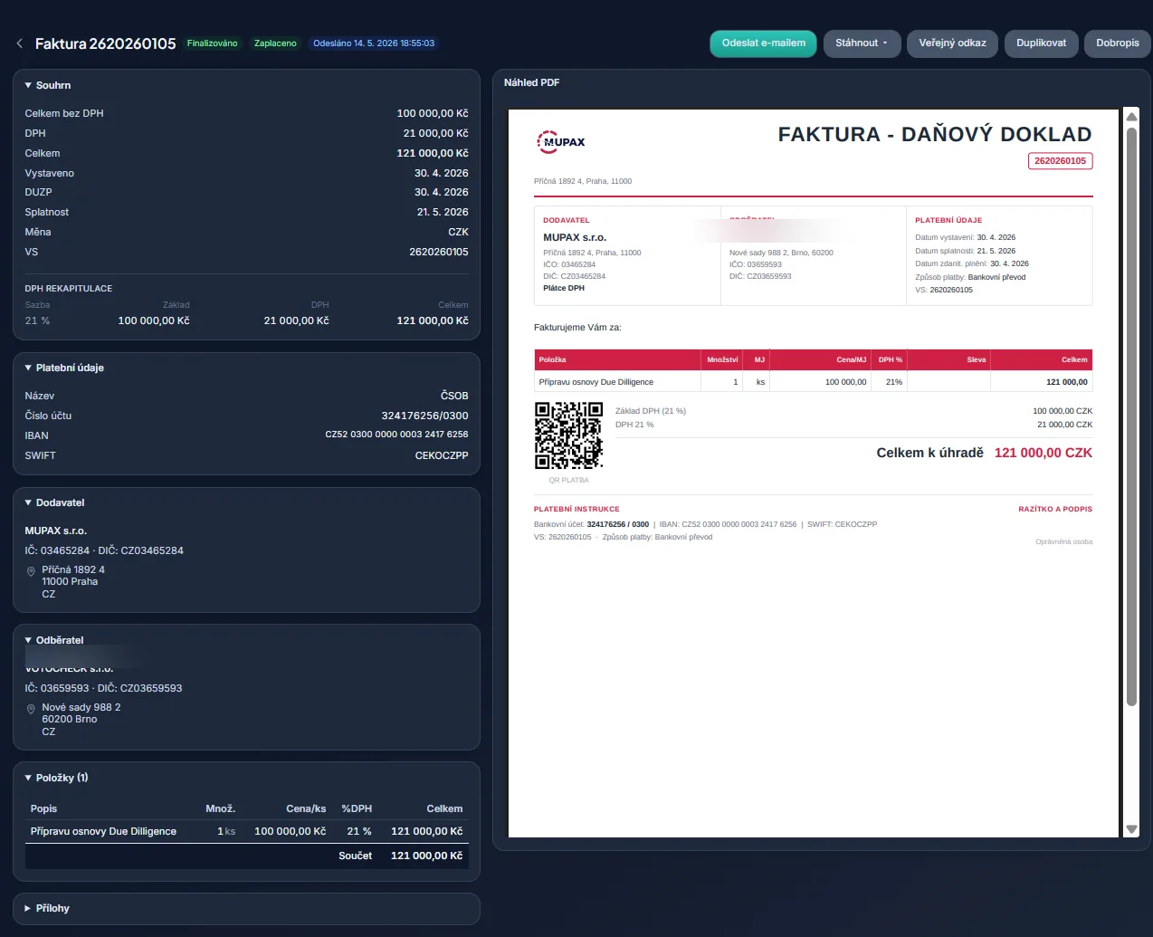
Task: Click the PDF preview scroll down arrow
Action: [1131, 829]
